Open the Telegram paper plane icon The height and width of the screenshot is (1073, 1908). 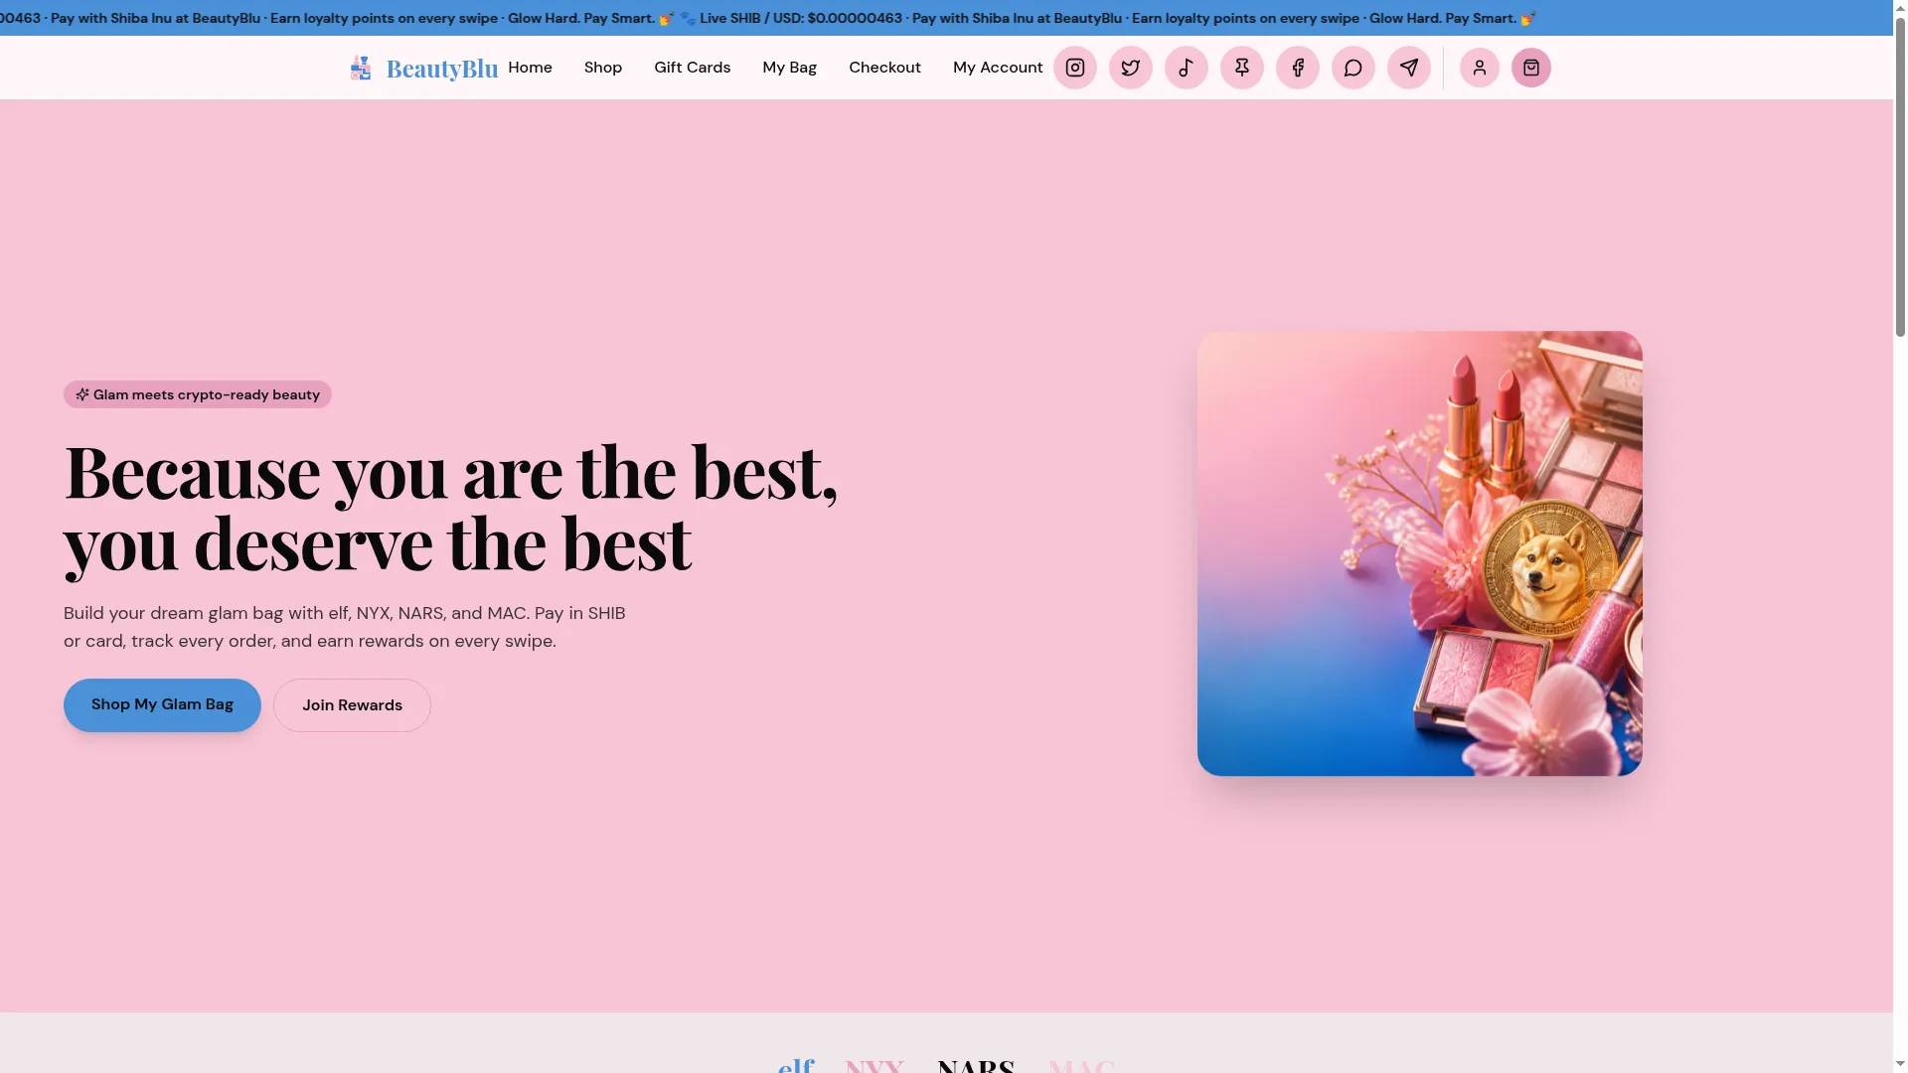pyautogui.click(x=1409, y=68)
